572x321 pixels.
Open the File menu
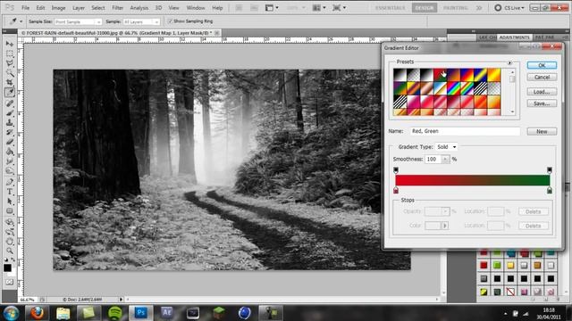click(25, 8)
